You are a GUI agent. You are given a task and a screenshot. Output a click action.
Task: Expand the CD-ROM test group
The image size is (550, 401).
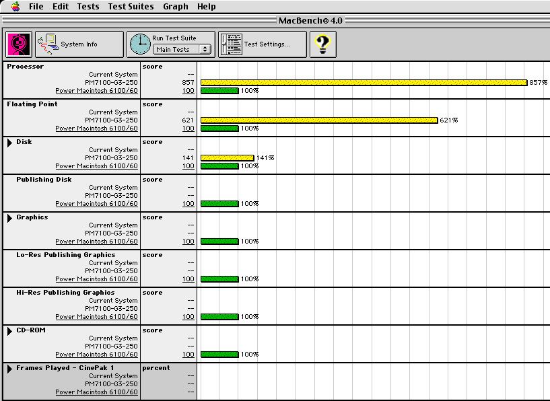[10, 331]
